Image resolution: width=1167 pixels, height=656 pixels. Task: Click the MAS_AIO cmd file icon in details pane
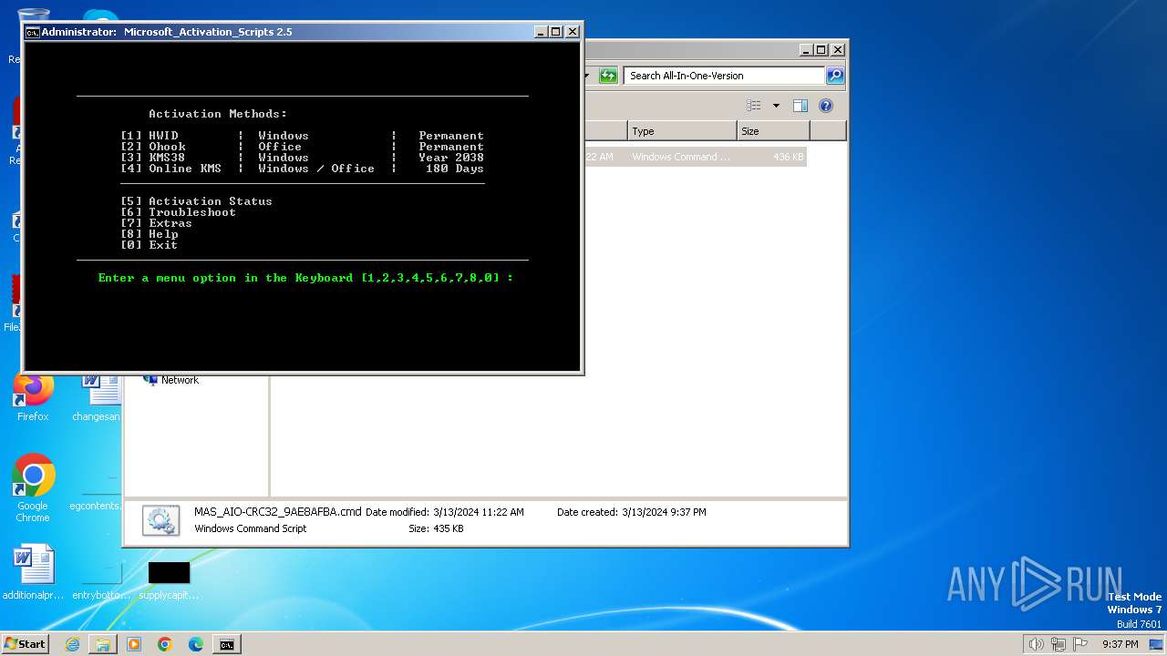coord(161,520)
